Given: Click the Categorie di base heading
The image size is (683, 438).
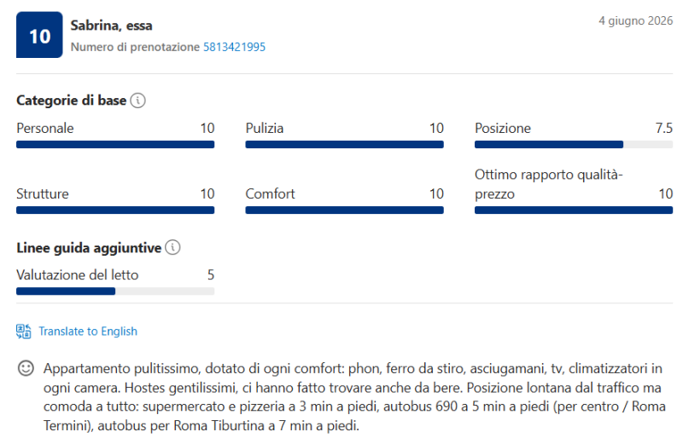Looking at the screenshot, I should pyautogui.click(x=72, y=101).
